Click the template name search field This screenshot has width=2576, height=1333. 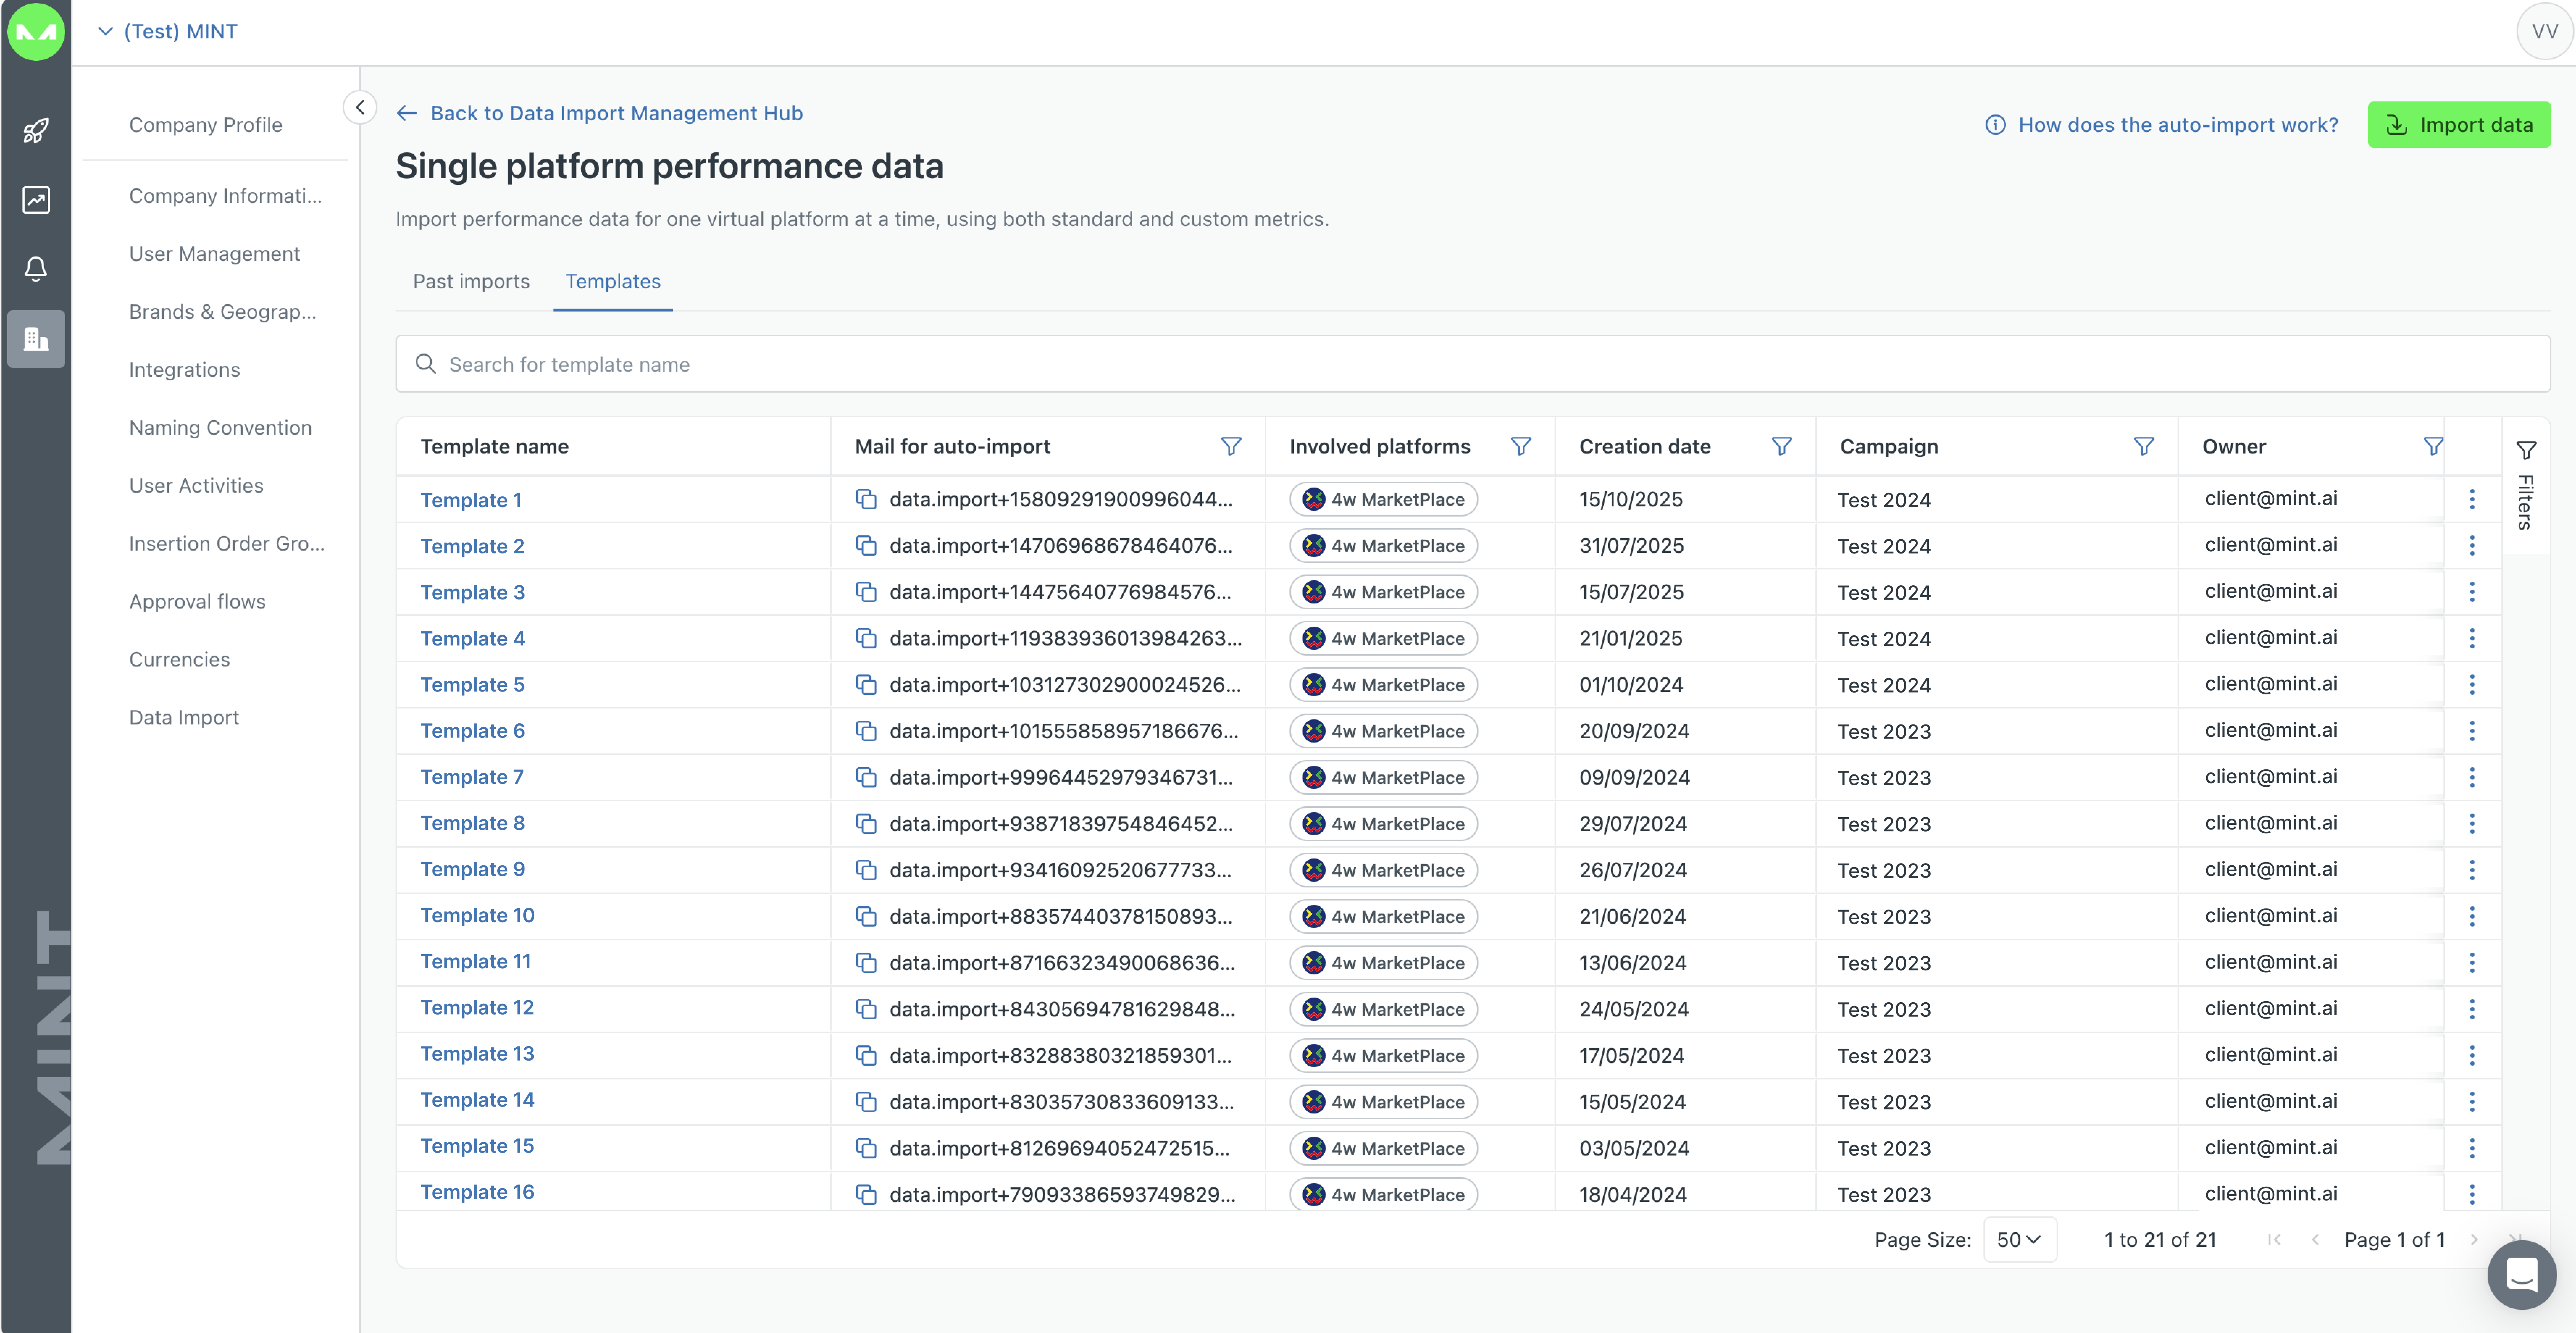(x=1472, y=364)
